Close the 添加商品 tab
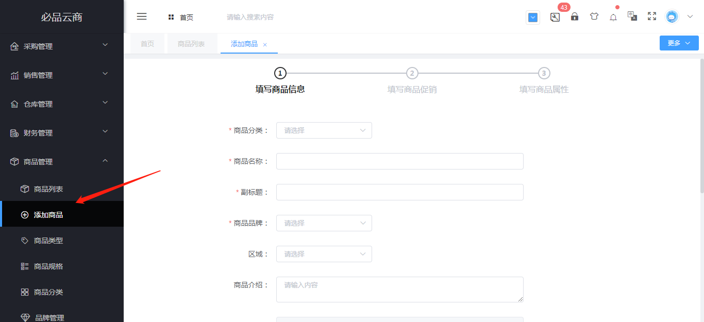704x322 pixels. (265, 45)
